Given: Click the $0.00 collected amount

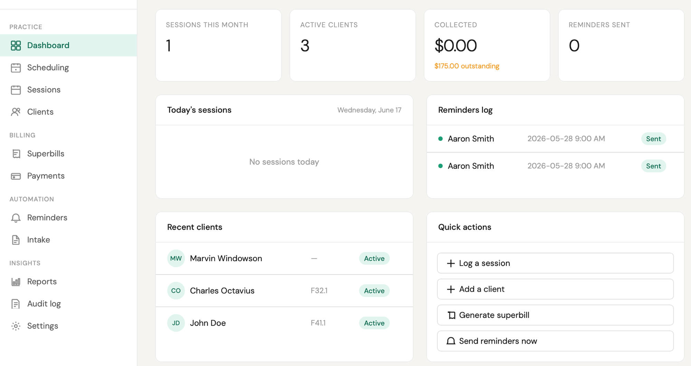Looking at the screenshot, I should pyautogui.click(x=455, y=46).
